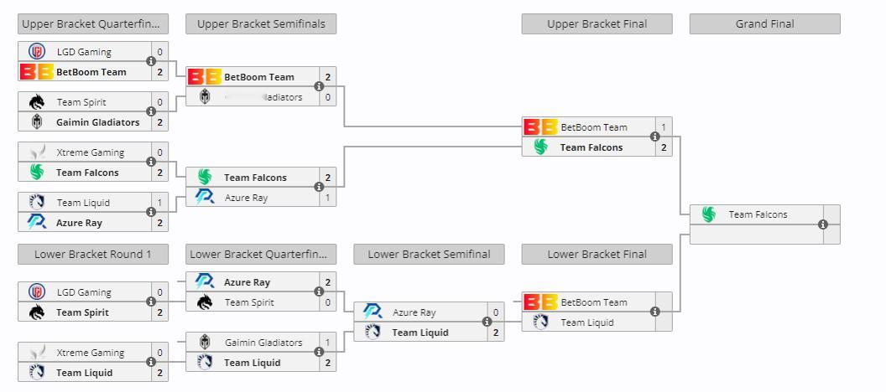Viewport: 886px width, 392px height.
Task: Open info icon on Lower Bracket Final match
Action: tap(655, 312)
